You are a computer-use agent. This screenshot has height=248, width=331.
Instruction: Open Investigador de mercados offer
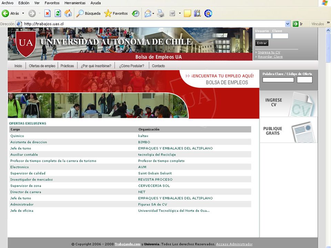click(31, 179)
